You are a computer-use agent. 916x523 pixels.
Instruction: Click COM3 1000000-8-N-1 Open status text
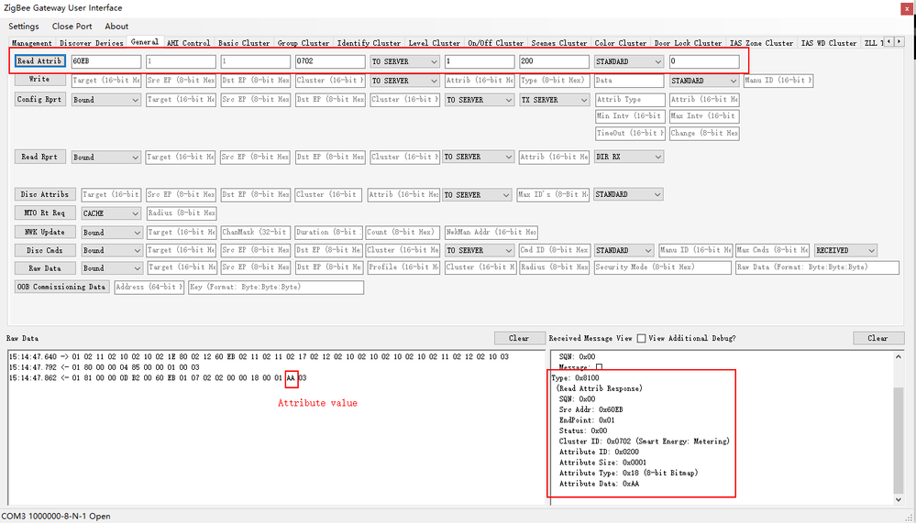coord(56,516)
